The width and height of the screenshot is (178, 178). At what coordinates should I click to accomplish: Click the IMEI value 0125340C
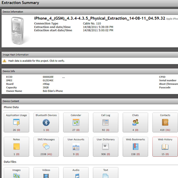point(48,80)
